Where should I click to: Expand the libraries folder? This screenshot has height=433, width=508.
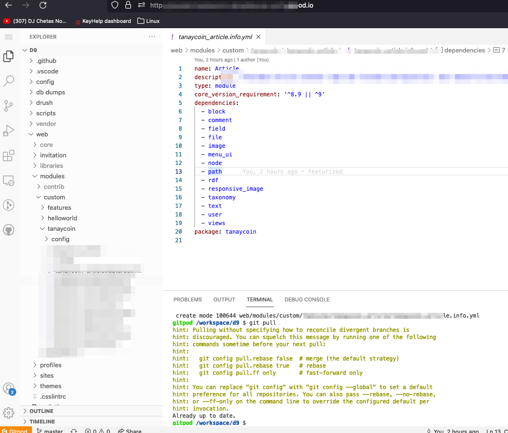tap(91, 165)
